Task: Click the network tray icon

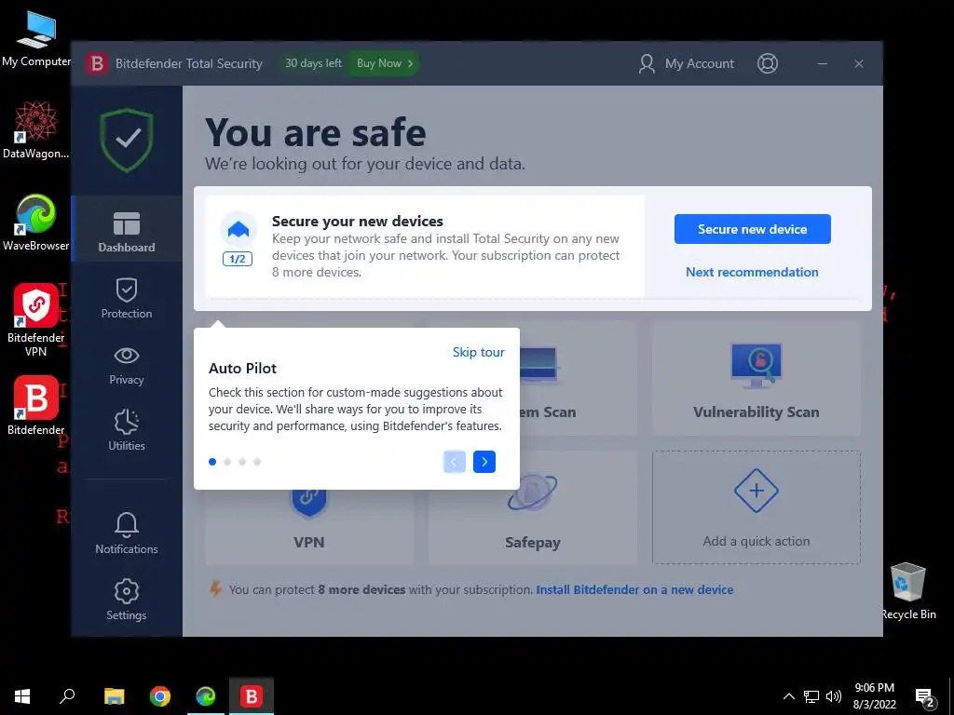Action: click(811, 696)
